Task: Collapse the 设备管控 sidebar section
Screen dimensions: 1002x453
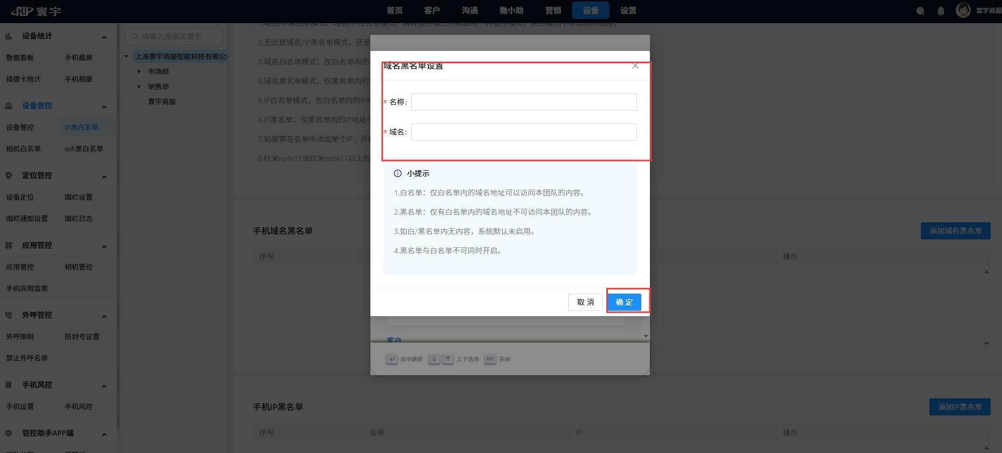Action: coord(104,107)
